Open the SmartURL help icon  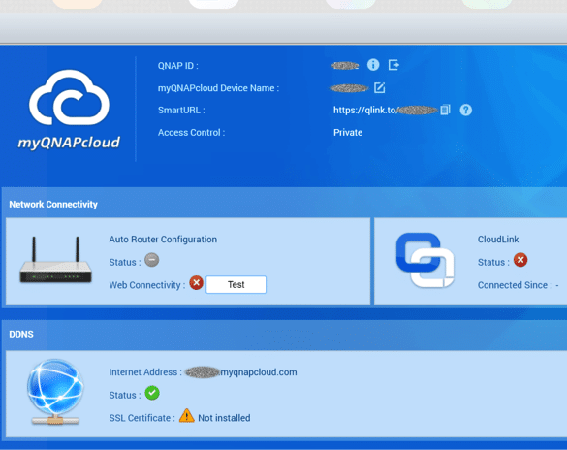coord(466,110)
